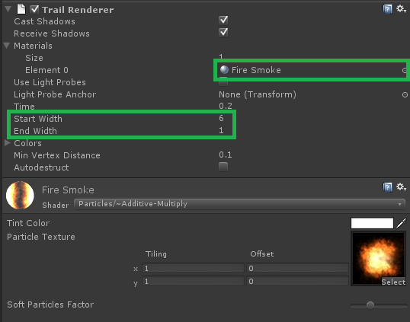Toggle Trail Renderer component enabled checkbox
This screenshot has width=410, height=322.
point(34,10)
